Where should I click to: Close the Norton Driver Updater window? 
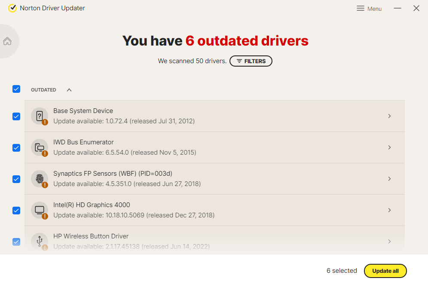pos(416,8)
